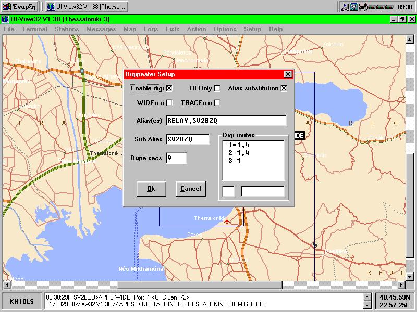417x312 pixels.
Task: Click the monitor pane's down scroll arrow
Action: pyautogui.click(x=367, y=305)
